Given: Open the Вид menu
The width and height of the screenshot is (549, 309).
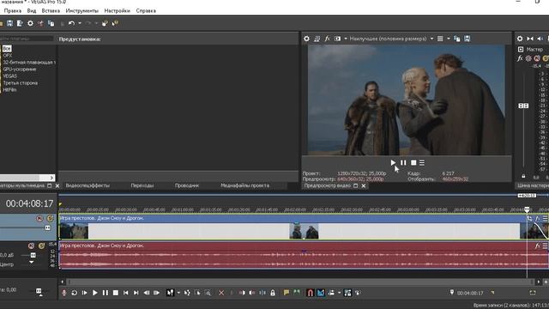Looking at the screenshot, I should tap(32, 11).
